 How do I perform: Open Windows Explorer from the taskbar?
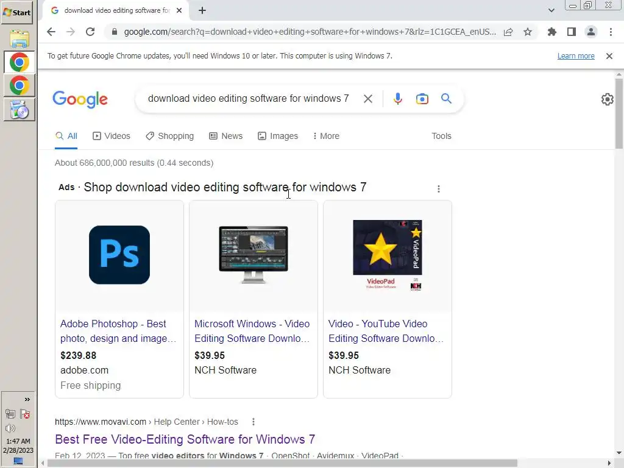pos(19,38)
